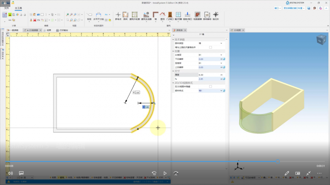Toggle video mute speaker icon
The image size is (330, 185).
11,173
